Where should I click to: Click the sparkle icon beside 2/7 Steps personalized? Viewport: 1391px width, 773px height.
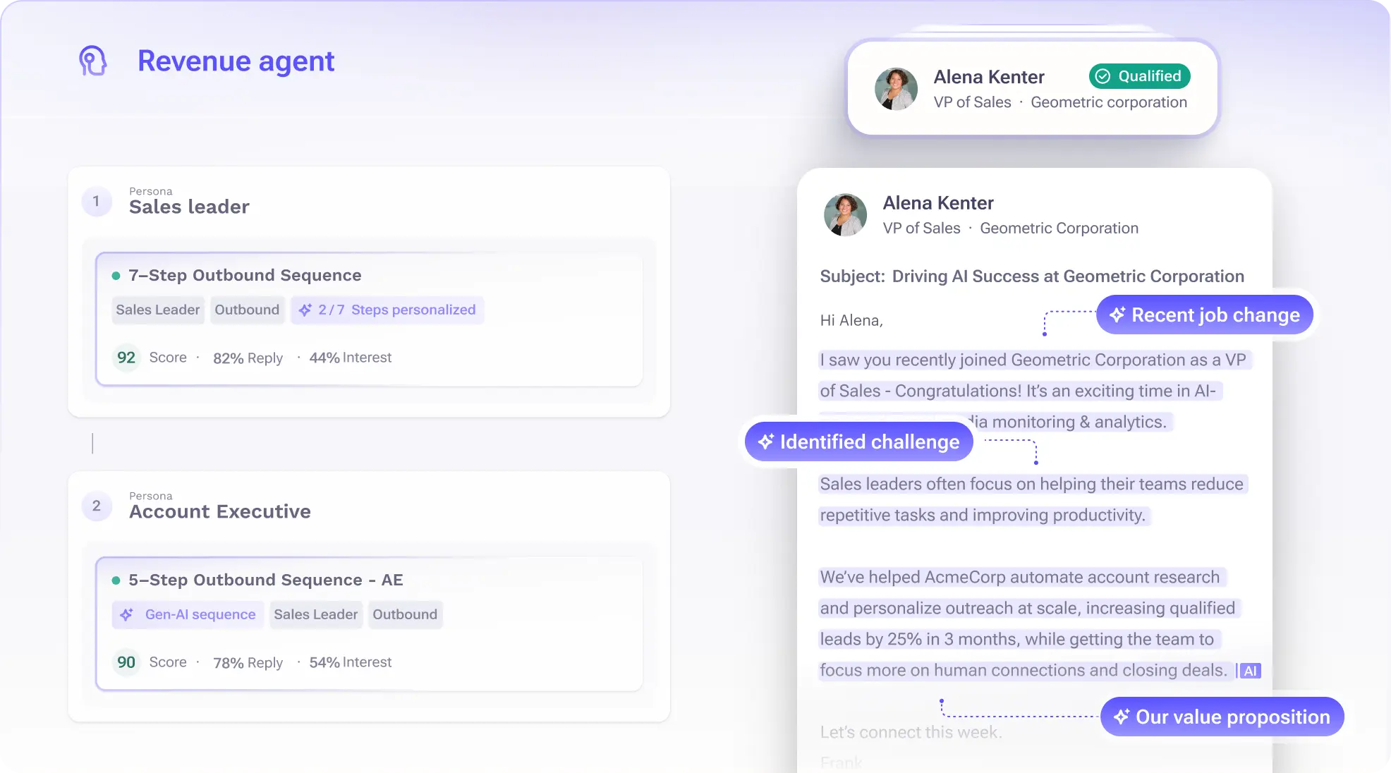pos(305,309)
